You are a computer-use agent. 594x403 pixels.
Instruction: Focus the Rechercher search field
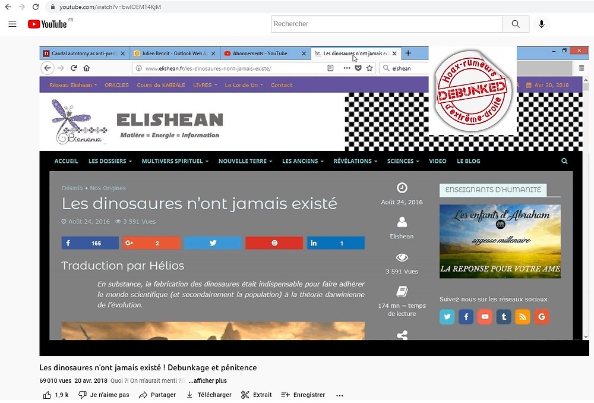(387, 24)
